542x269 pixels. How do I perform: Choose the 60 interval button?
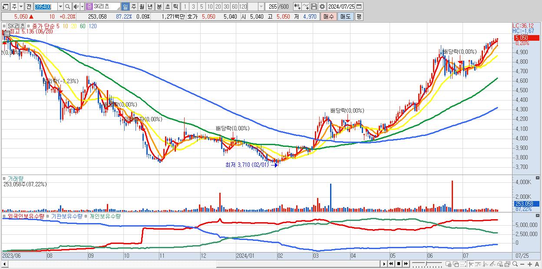pos(235,7)
